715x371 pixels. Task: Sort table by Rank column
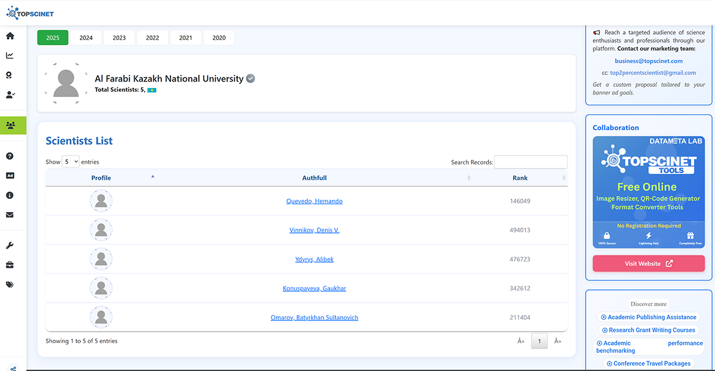pos(520,178)
